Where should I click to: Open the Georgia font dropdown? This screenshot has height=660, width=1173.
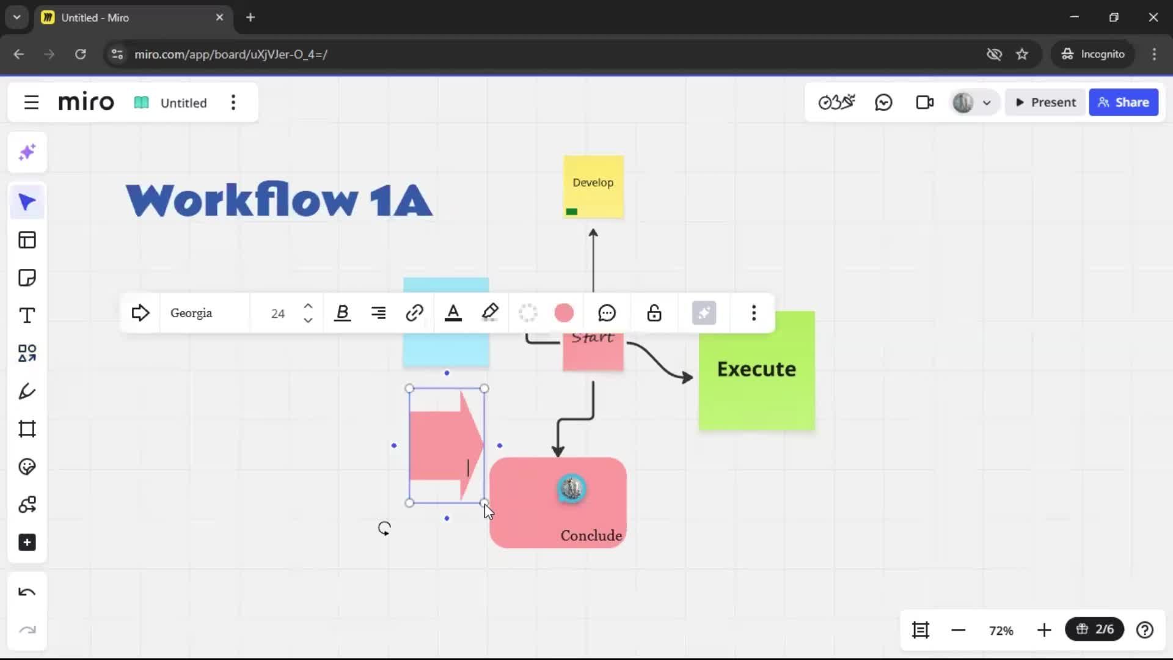[x=205, y=313]
